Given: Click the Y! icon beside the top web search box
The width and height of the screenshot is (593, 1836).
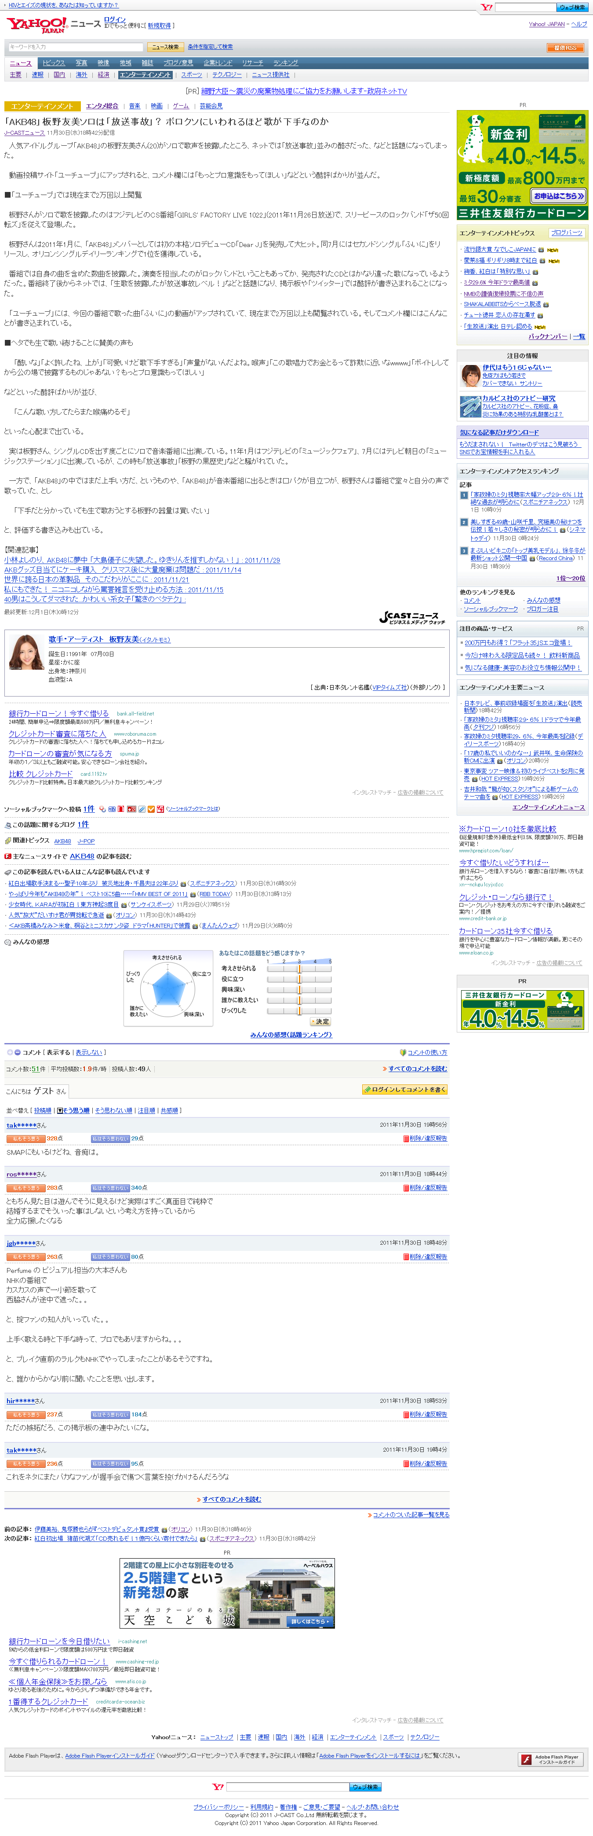Looking at the screenshot, I should pos(487,7).
